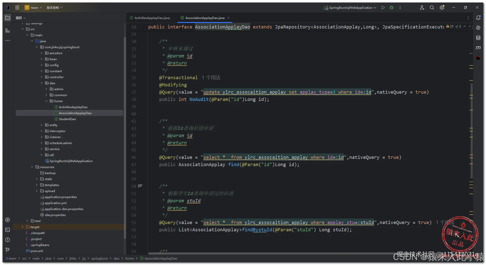Switch to ActivitiesApplayDao.java tab

pos(150,18)
